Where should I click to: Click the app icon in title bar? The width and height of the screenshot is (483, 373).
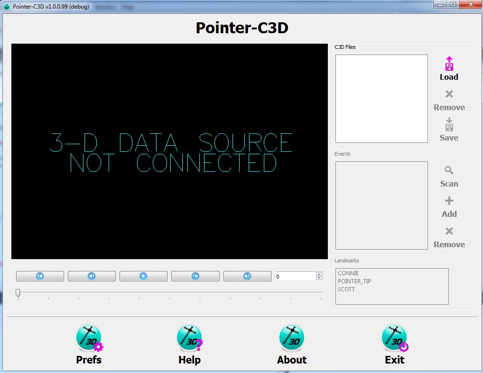tap(7, 7)
